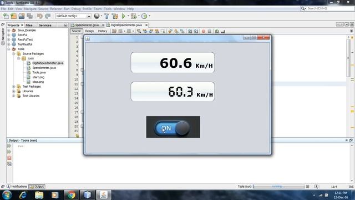Expand the RestFul project node
Viewport: 355px width, 200px height.
[x=9, y=35]
